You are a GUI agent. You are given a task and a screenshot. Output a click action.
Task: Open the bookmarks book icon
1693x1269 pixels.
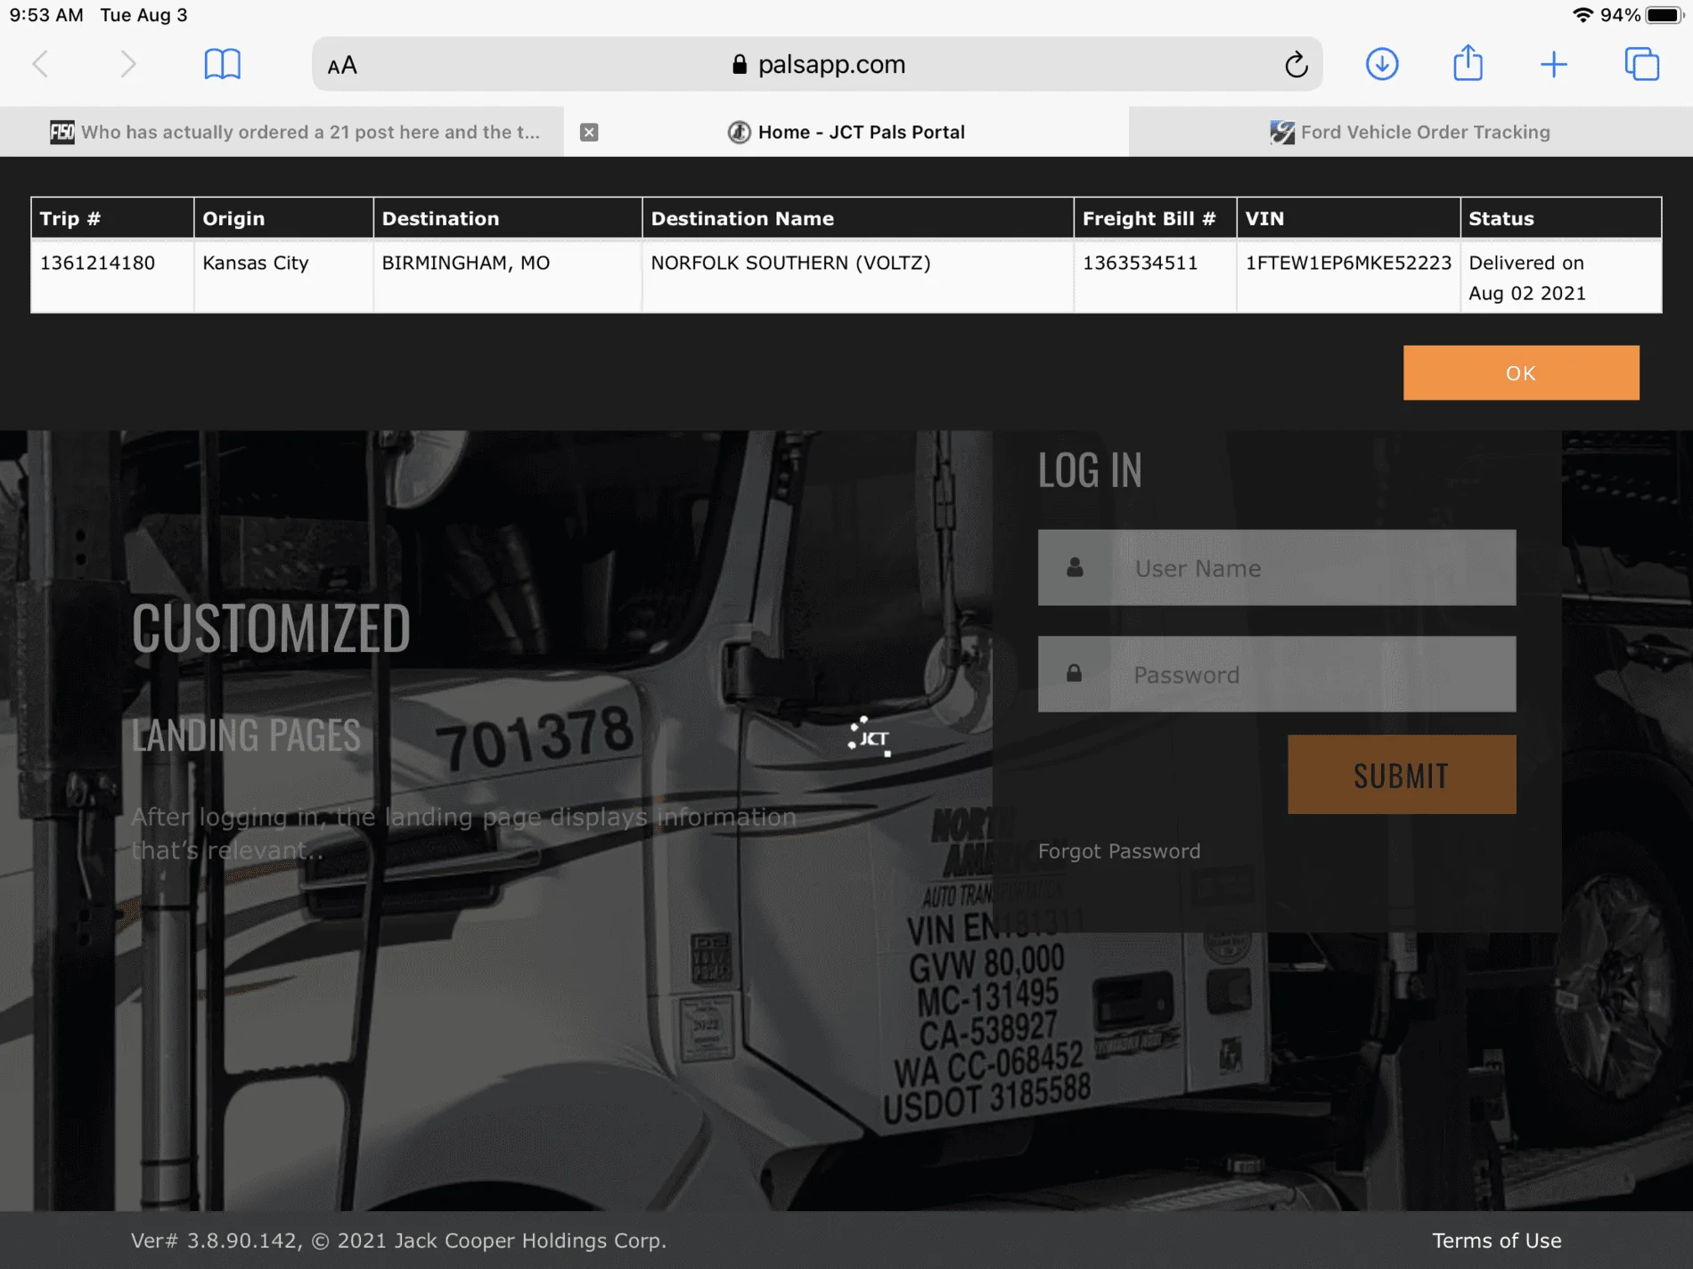[x=222, y=64]
